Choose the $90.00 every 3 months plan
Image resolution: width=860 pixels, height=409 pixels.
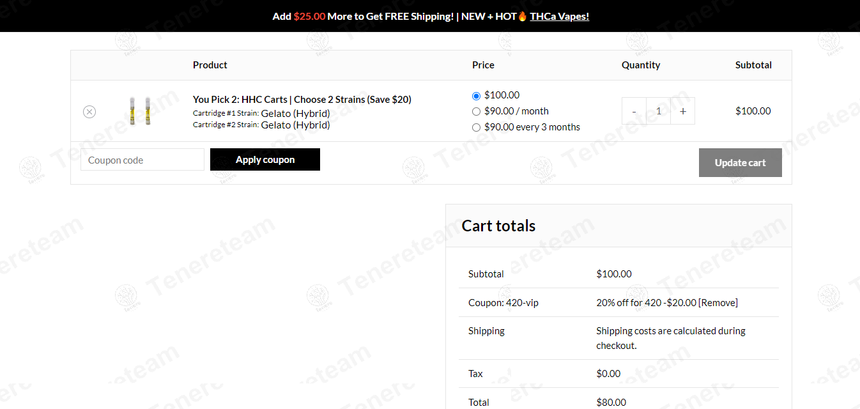click(476, 127)
